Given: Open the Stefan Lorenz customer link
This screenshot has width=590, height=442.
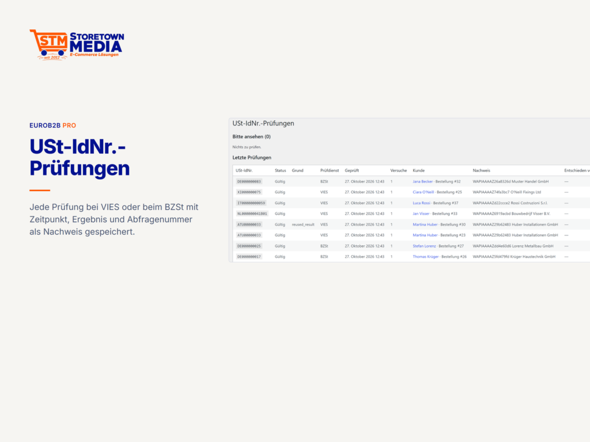Looking at the screenshot, I should [x=424, y=246].
